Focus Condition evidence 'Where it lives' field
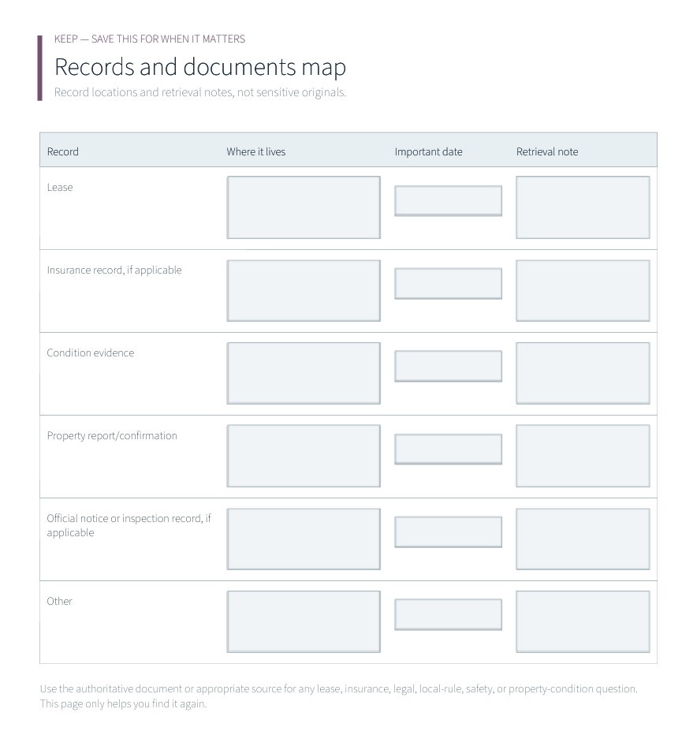682x731 pixels. [304, 373]
